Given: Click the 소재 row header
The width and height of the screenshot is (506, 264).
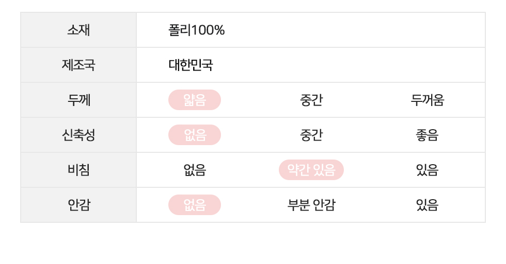Looking at the screenshot, I should click(x=78, y=30).
